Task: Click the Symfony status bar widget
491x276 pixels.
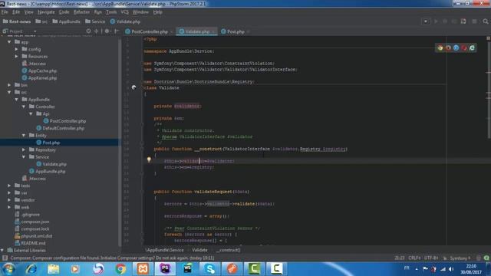Action: 460,258
